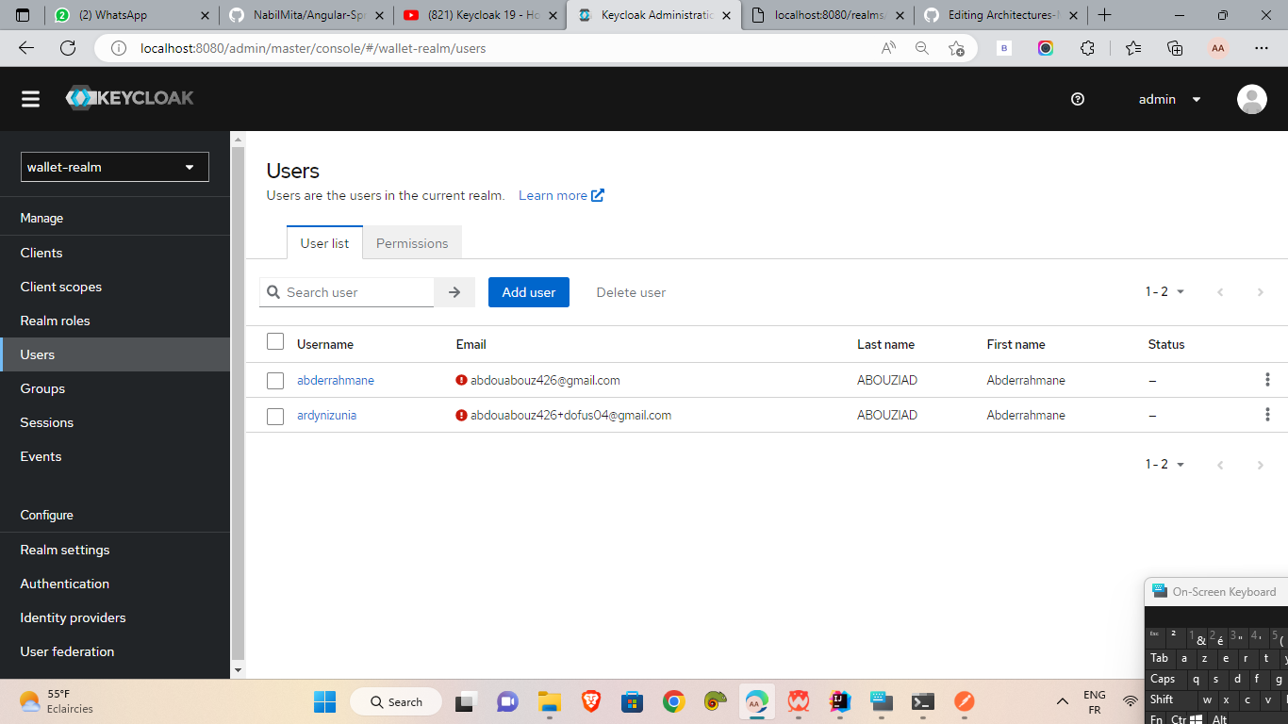Open the kebab menu for user ardynizunia
The height and width of the screenshot is (724, 1288).
pos(1268,415)
